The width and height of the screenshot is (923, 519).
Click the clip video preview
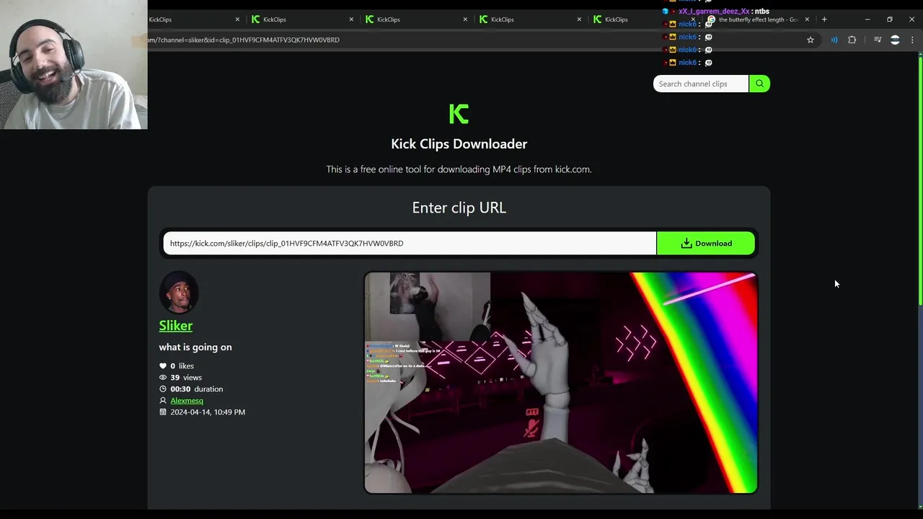coord(560,383)
